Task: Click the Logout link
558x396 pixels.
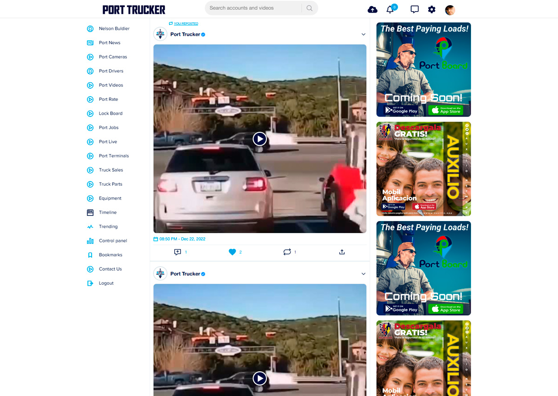Action: (106, 284)
